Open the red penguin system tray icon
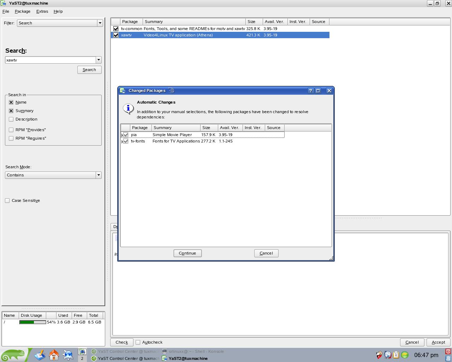 point(379,355)
